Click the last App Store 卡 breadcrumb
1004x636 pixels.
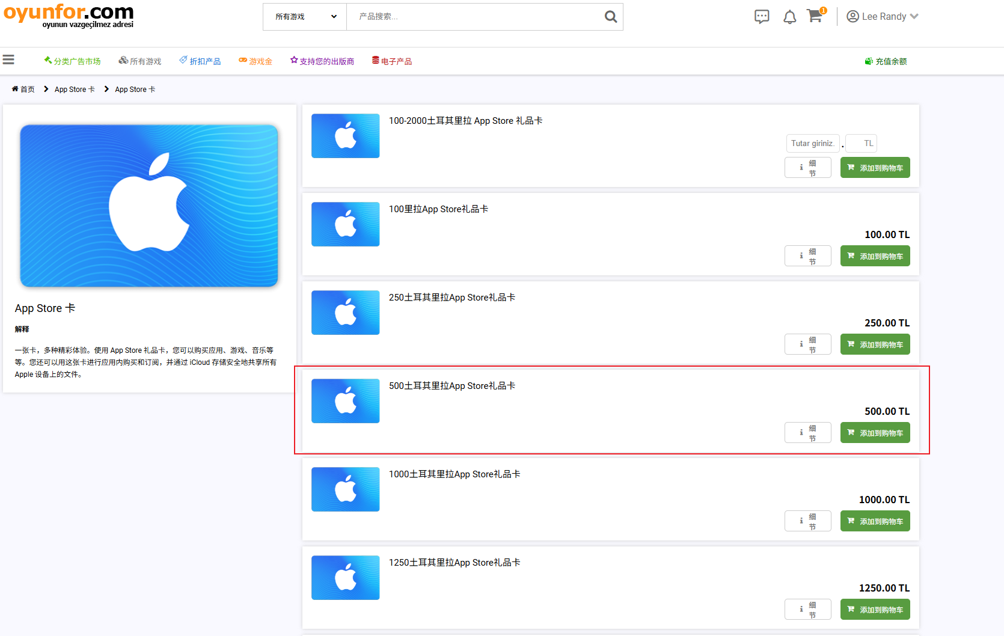[135, 90]
